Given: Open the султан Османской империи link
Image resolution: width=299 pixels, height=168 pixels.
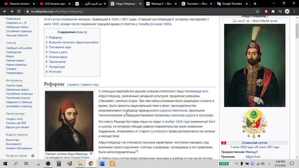Looking at the screenshot, I should (x=71, y=19).
